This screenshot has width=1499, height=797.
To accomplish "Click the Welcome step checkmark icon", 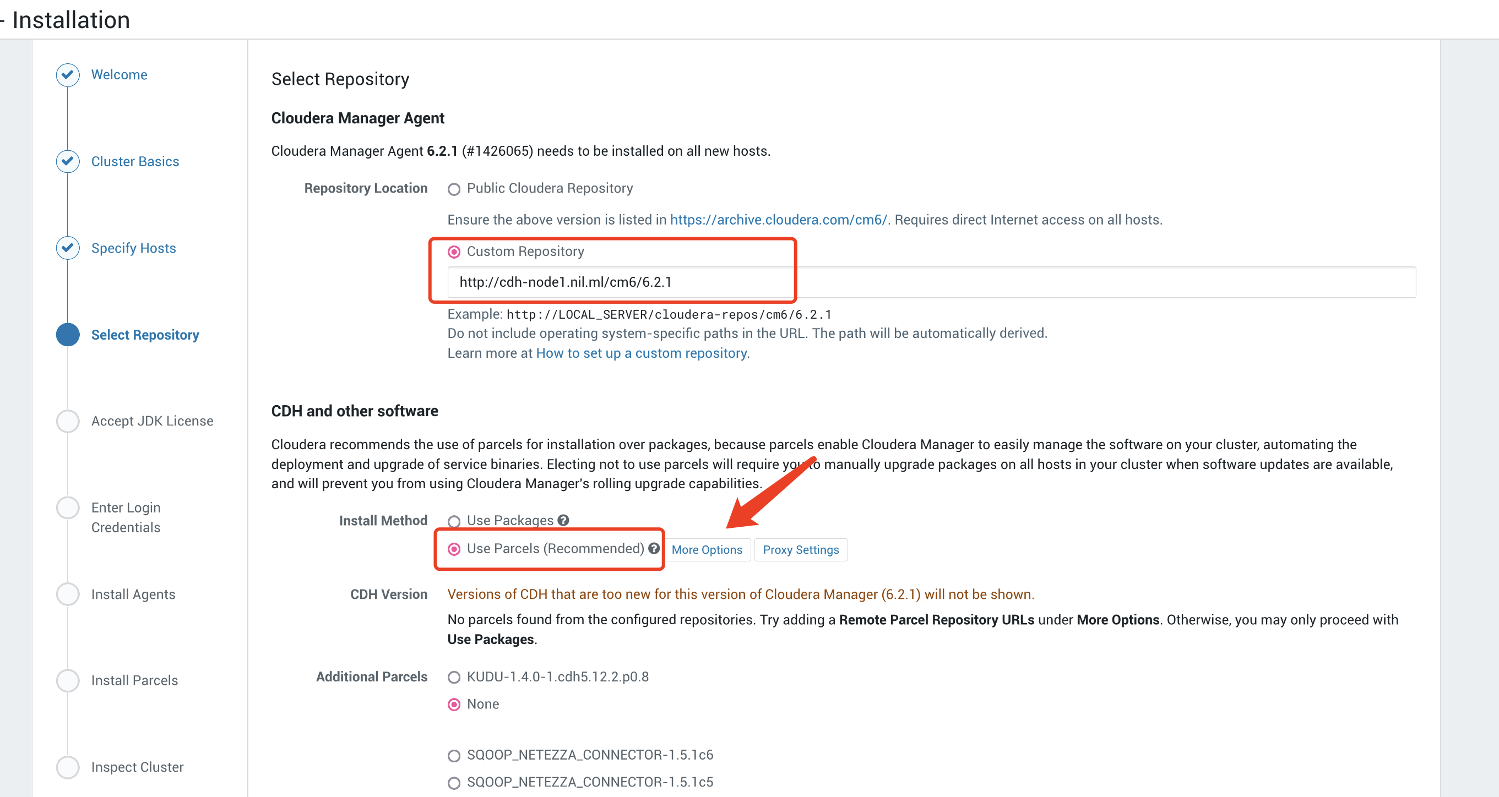I will pyautogui.click(x=68, y=74).
